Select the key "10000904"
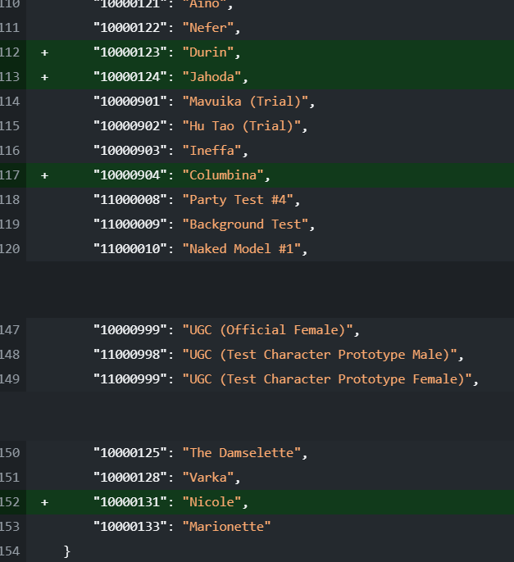This screenshot has height=562, width=514. 130,175
